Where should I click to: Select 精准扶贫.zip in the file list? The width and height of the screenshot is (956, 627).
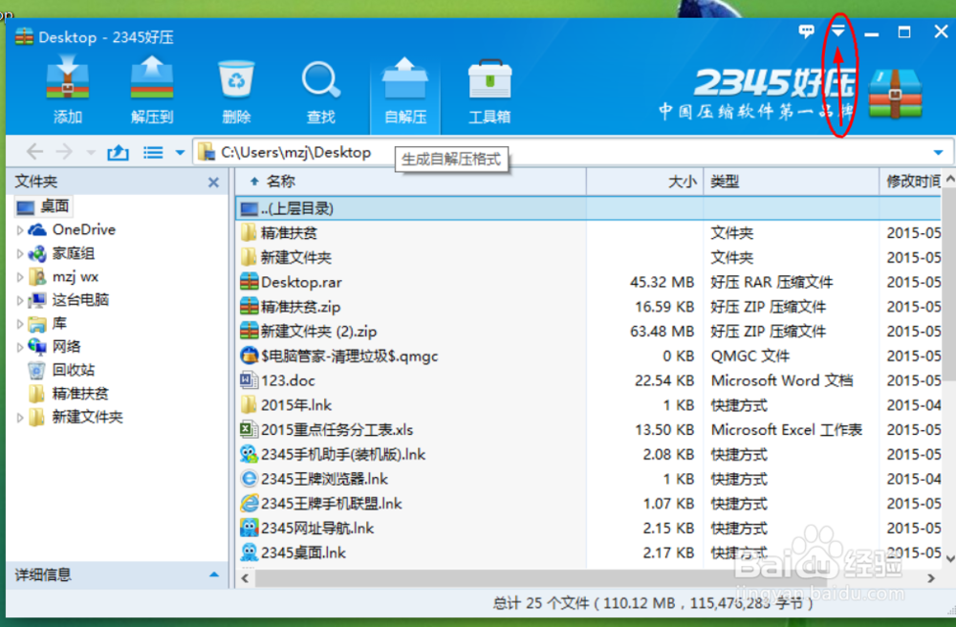588,307
